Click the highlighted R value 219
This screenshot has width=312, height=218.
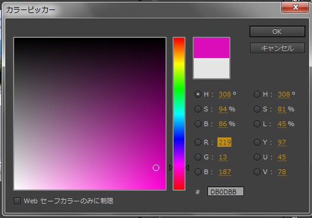pyautogui.click(x=225, y=142)
